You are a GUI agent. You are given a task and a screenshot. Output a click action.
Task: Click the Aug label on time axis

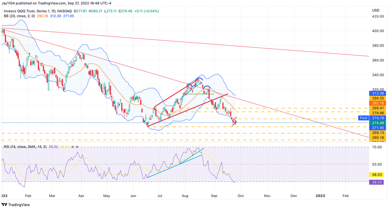[x=185, y=196]
